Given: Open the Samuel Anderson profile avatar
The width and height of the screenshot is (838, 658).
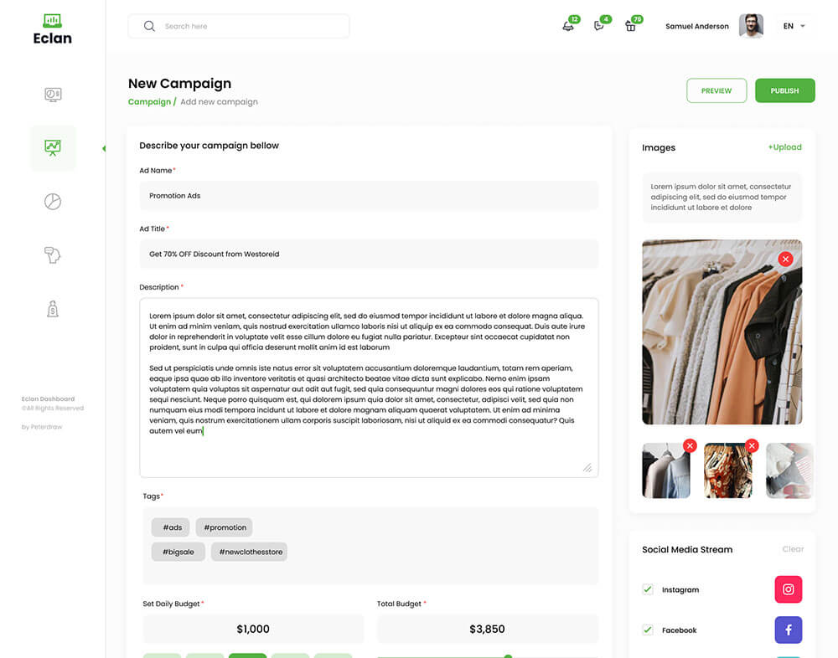Looking at the screenshot, I should (x=751, y=26).
